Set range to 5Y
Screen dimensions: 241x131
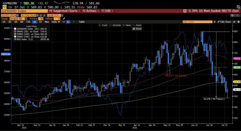coord(40,22)
